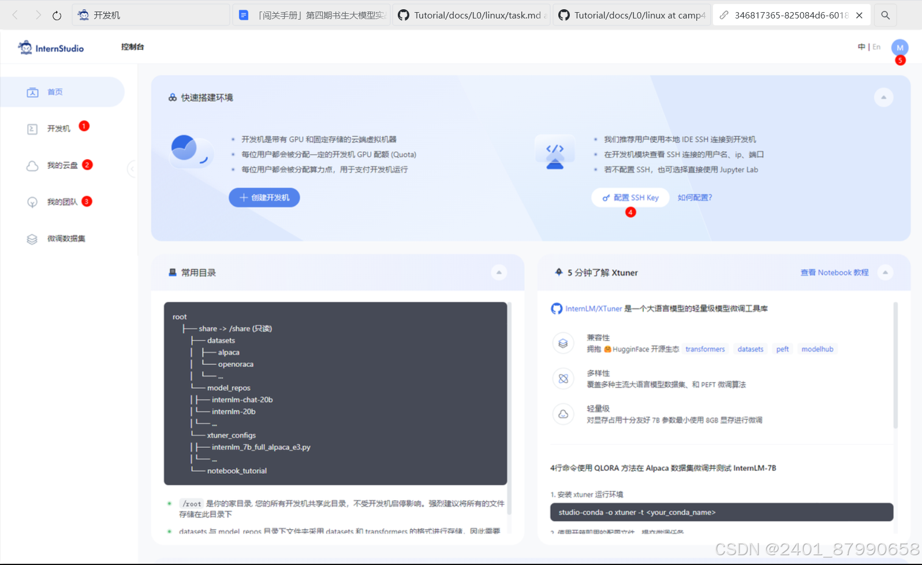The image size is (922, 565).
Task: Switch to the 开发机 browser tab
Action: (151, 16)
